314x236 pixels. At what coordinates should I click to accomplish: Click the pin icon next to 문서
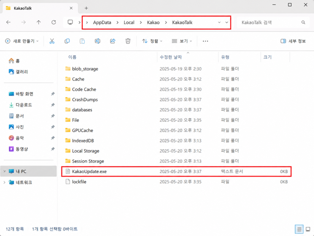point(53,116)
